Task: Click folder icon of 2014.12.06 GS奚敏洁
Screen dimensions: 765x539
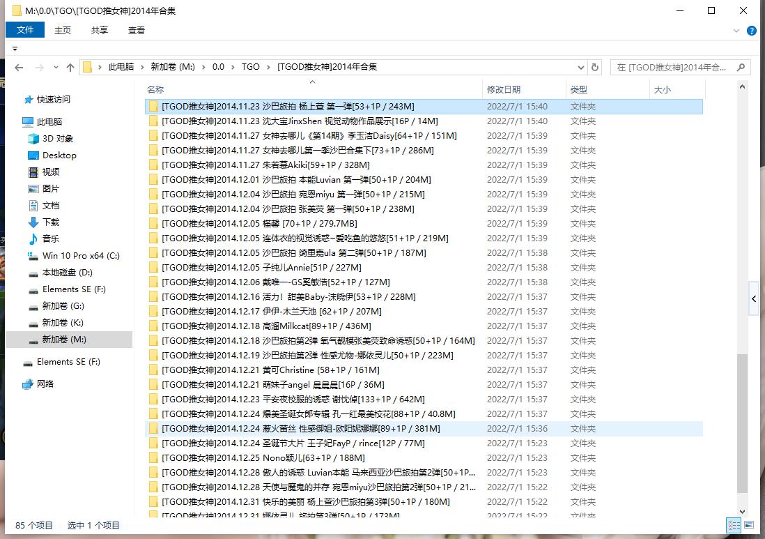Action: click(x=153, y=282)
